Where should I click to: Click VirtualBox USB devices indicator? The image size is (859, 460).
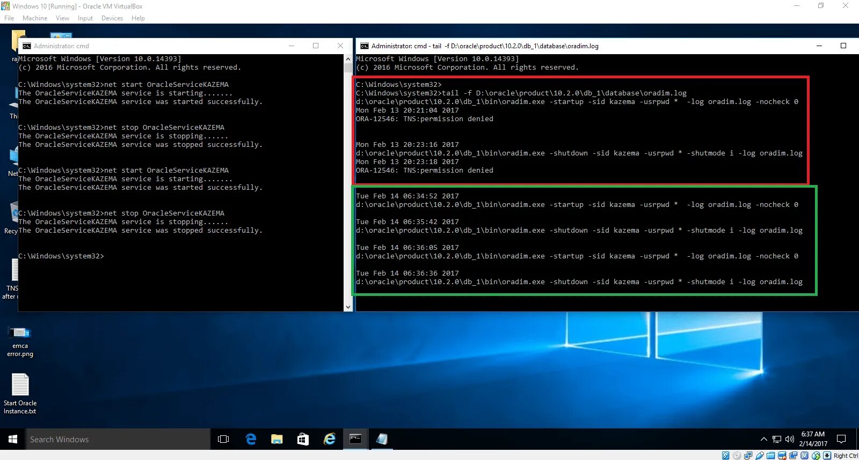[760, 456]
